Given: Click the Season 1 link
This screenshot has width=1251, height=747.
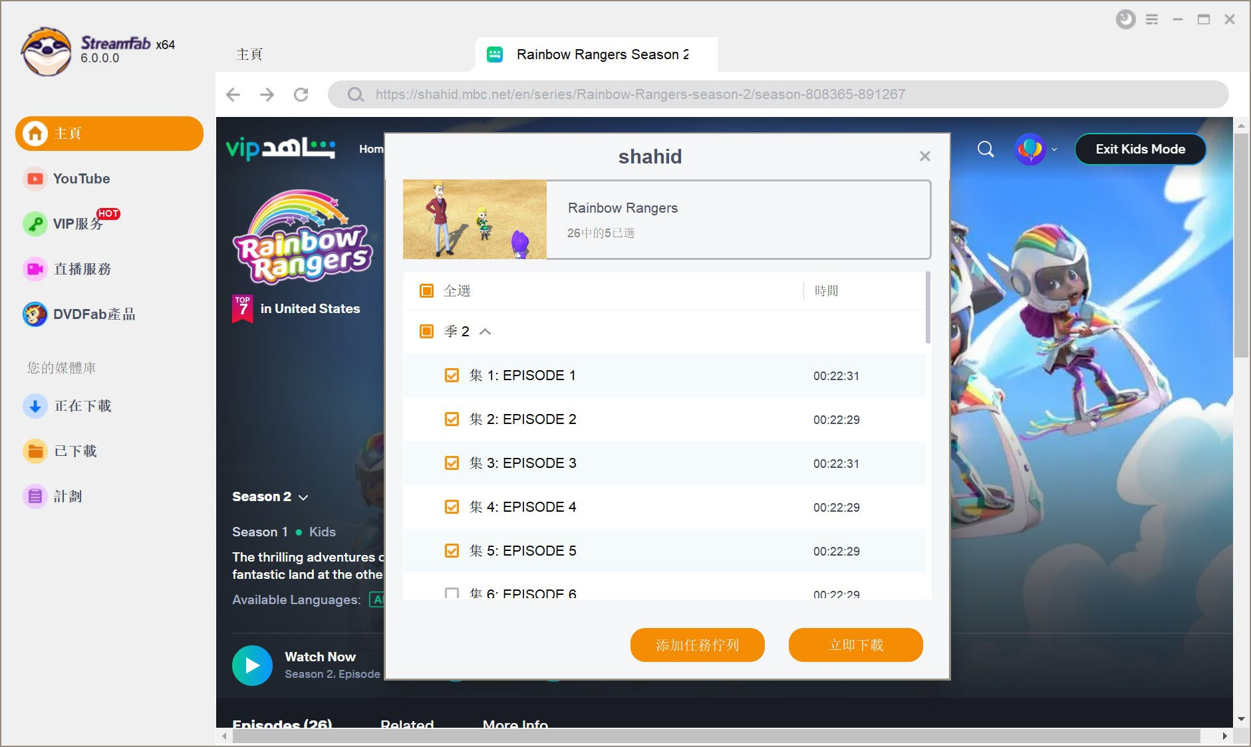Looking at the screenshot, I should pos(260,532).
